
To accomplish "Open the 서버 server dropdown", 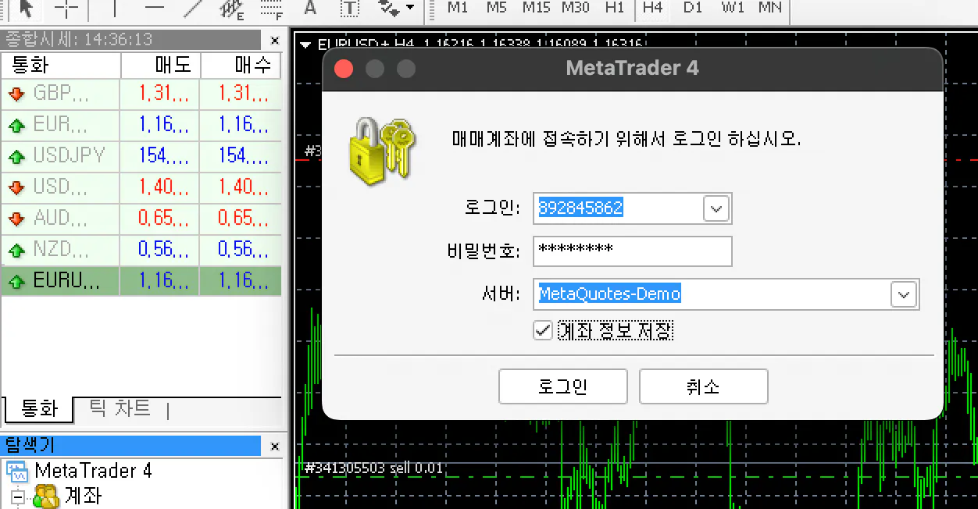I will pyautogui.click(x=903, y=294).
